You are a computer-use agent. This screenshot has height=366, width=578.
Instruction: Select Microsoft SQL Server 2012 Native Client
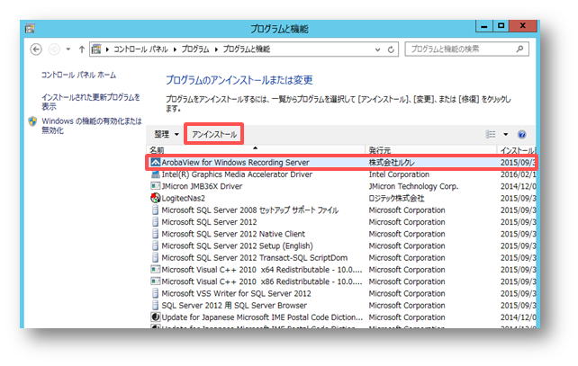pyautogui.click(x=233, y=234)
